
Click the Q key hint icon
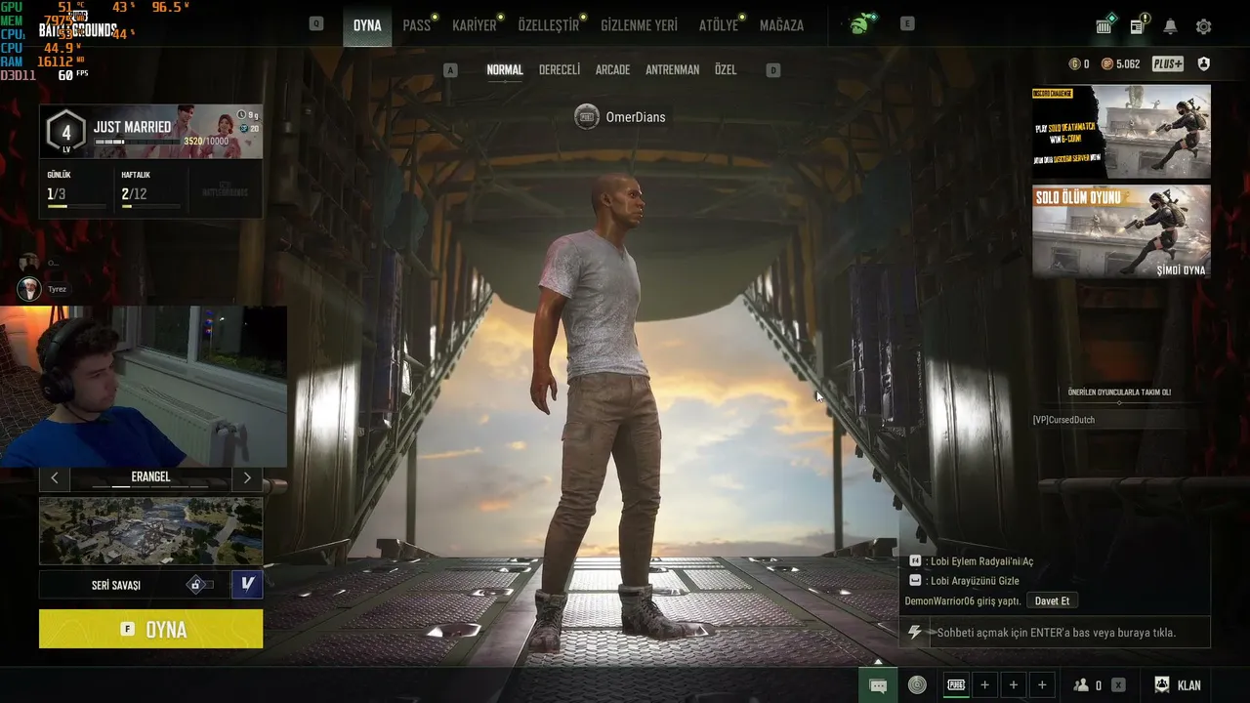(x=316, y=24)
